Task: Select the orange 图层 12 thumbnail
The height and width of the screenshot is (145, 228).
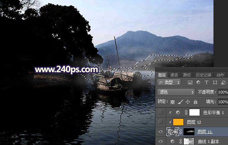Action: 178,122
